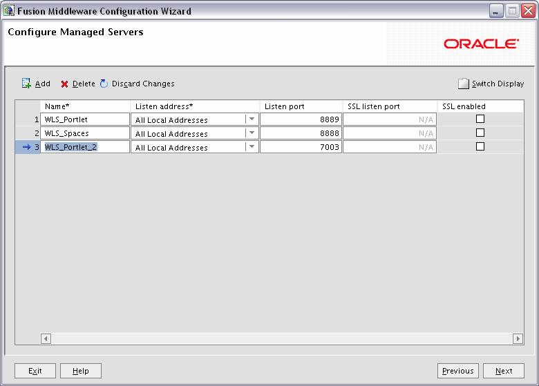Click scroll right arrow of horizontal scrollbar
This screenshot has height=386, width=539.
click(518, 338)
